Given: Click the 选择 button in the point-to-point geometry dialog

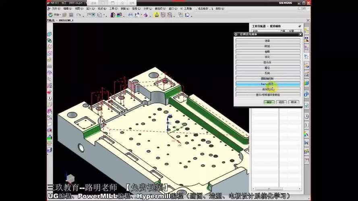Looking at the screenshot, I should [x=268, y=41].
